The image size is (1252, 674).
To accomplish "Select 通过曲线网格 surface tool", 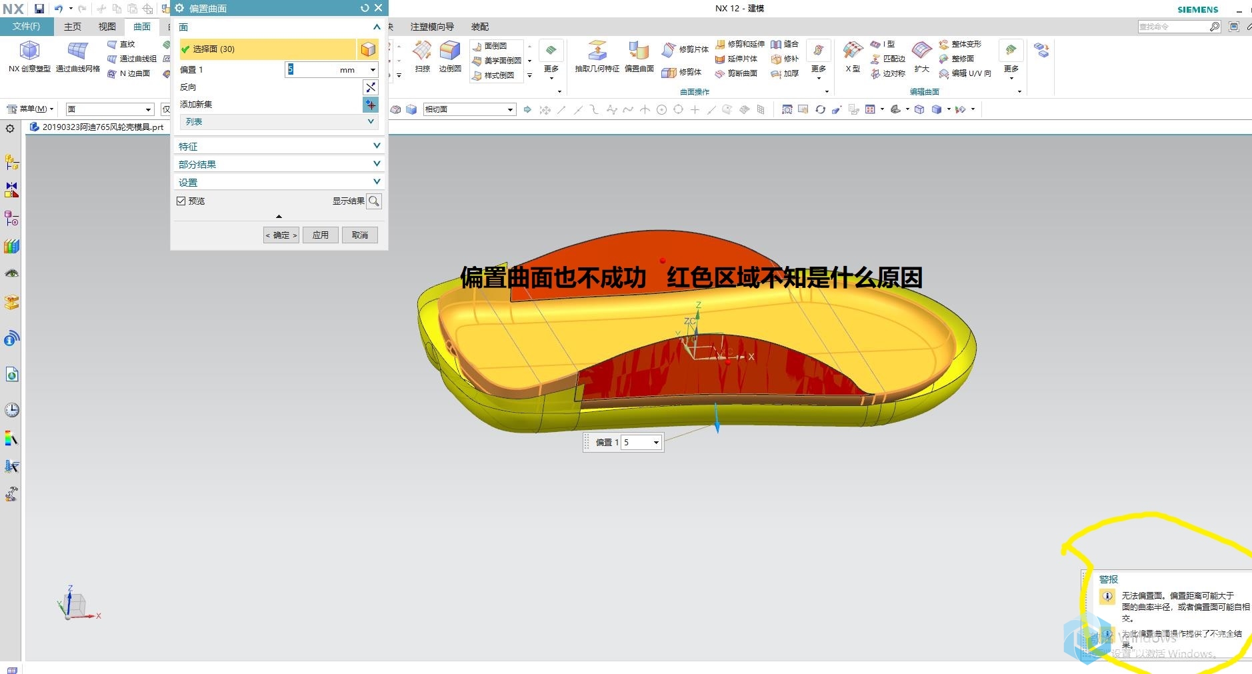I will click(78, 57).
